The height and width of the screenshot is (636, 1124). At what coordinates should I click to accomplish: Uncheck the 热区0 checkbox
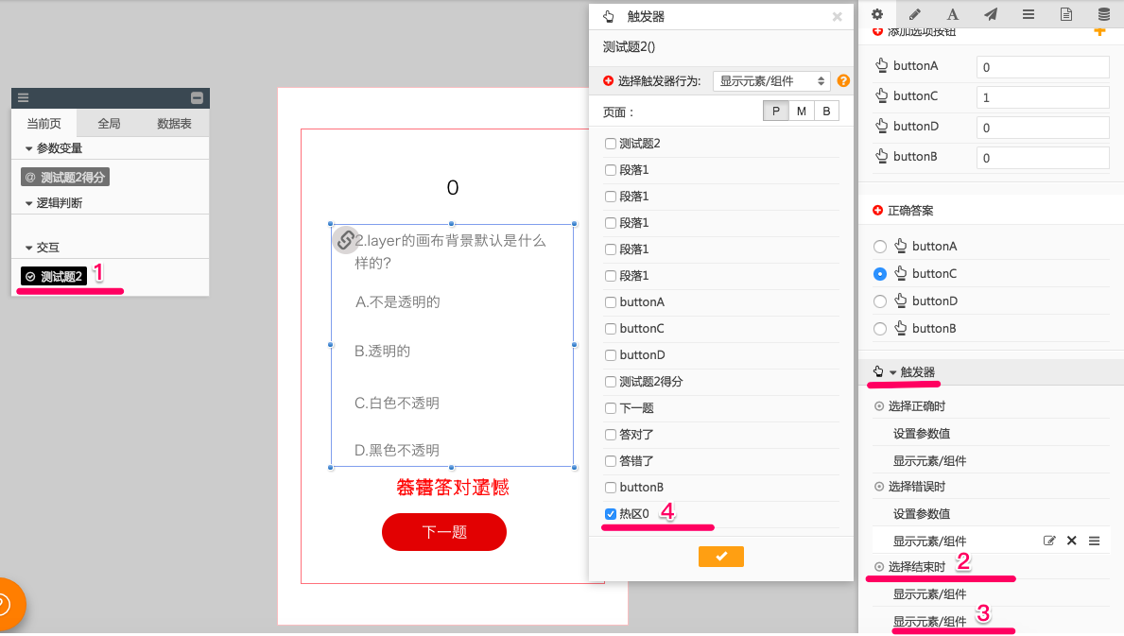pos(611,514)
